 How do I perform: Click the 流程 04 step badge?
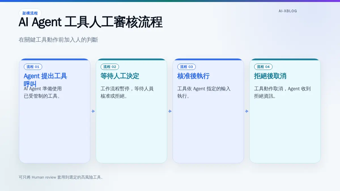click(x=263, y=67)
